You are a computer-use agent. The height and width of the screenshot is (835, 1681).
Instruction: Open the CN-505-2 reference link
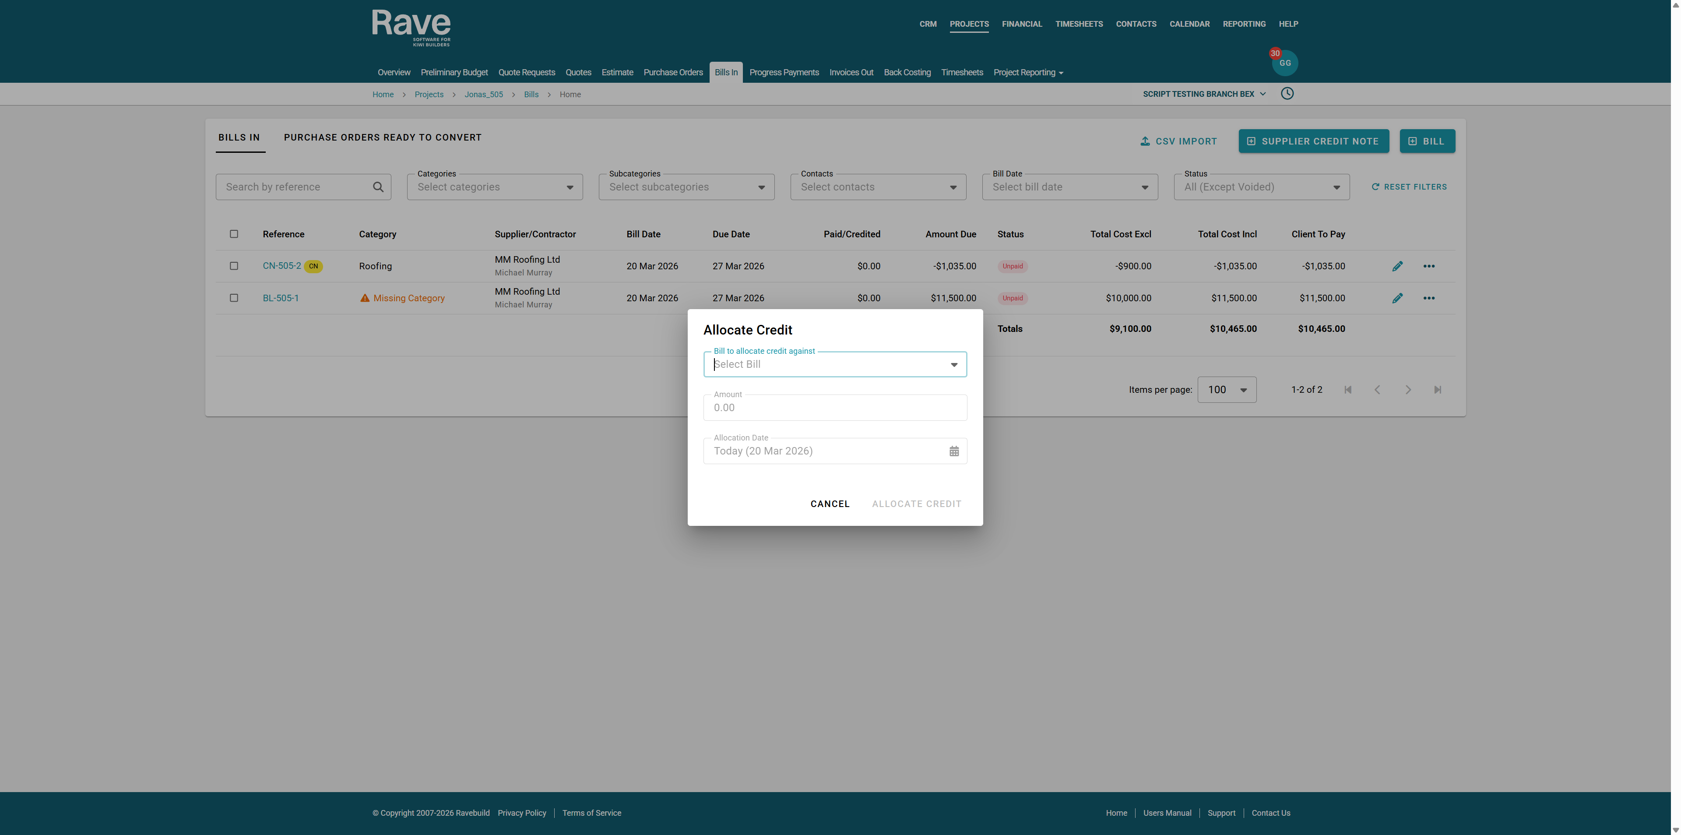click(x=281, y=266)
